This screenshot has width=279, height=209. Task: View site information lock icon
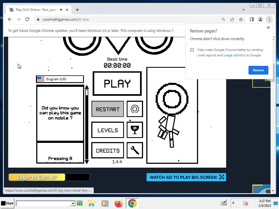[x=38, y=19]
